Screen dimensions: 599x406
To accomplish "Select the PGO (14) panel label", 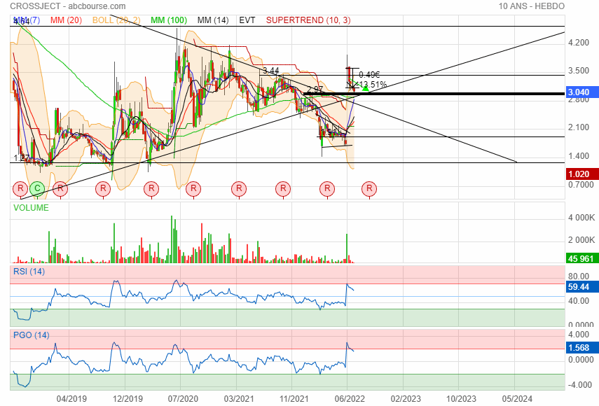I will 32,335.
